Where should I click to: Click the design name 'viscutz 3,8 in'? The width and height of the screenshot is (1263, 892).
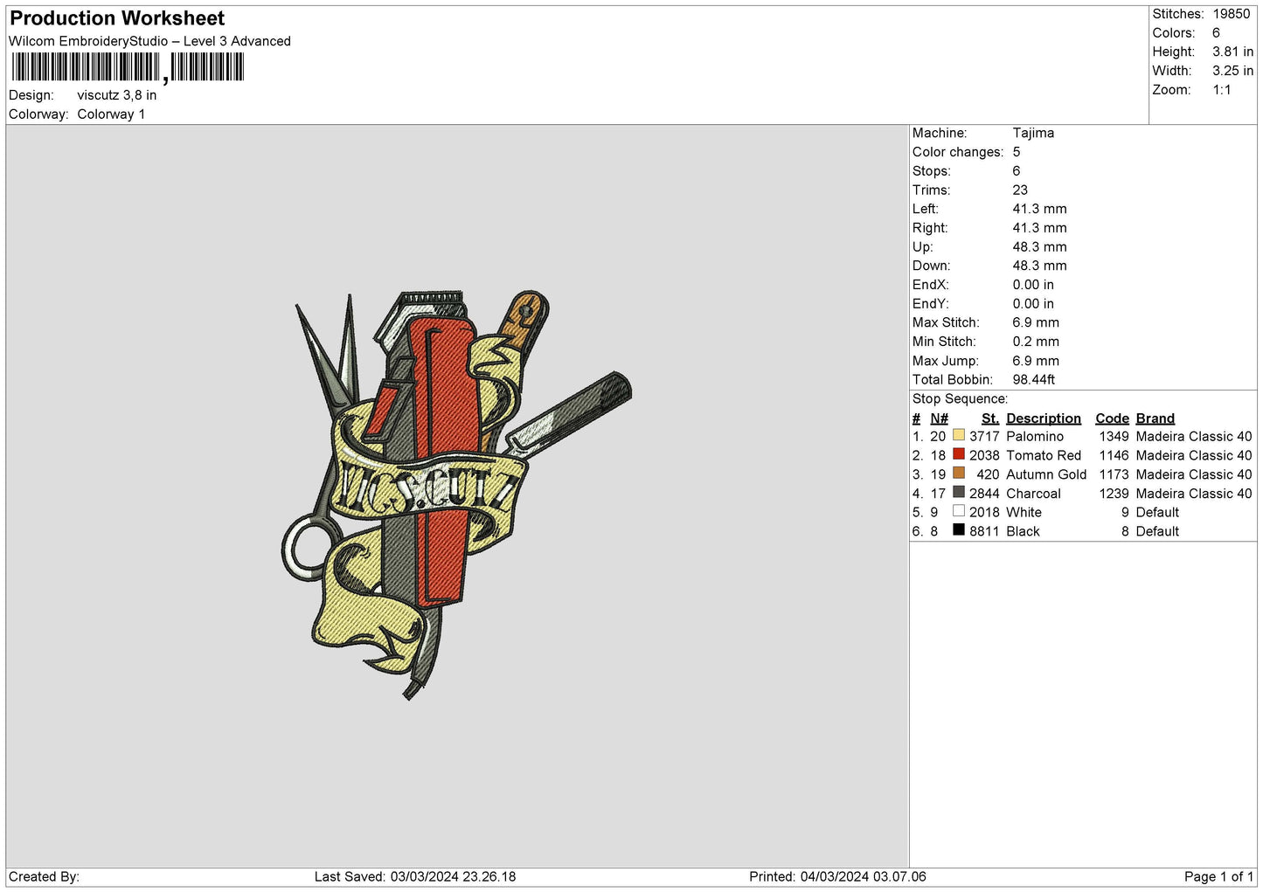117,95
